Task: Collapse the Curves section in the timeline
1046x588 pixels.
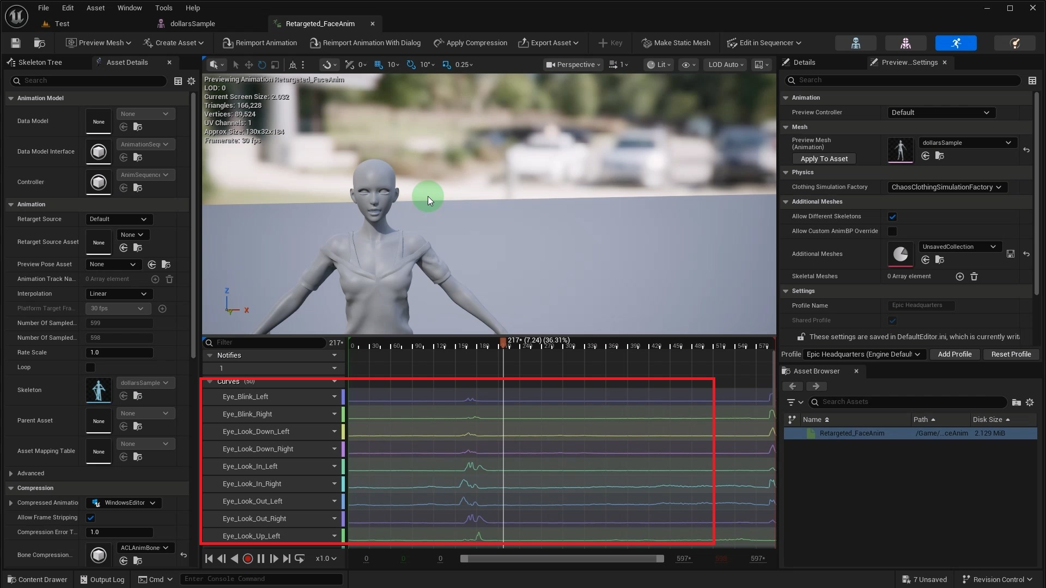Action: point(211,382)
